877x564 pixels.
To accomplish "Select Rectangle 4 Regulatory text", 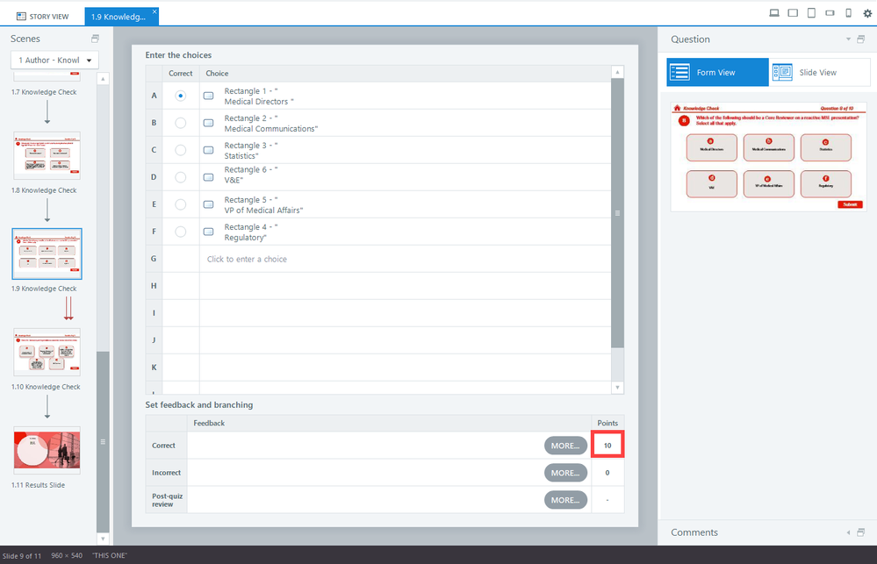I will pyautogui.click(x=251, y=232).
